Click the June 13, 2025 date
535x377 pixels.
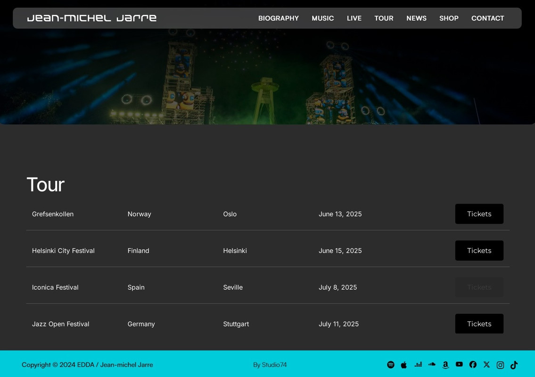[340, 214]
